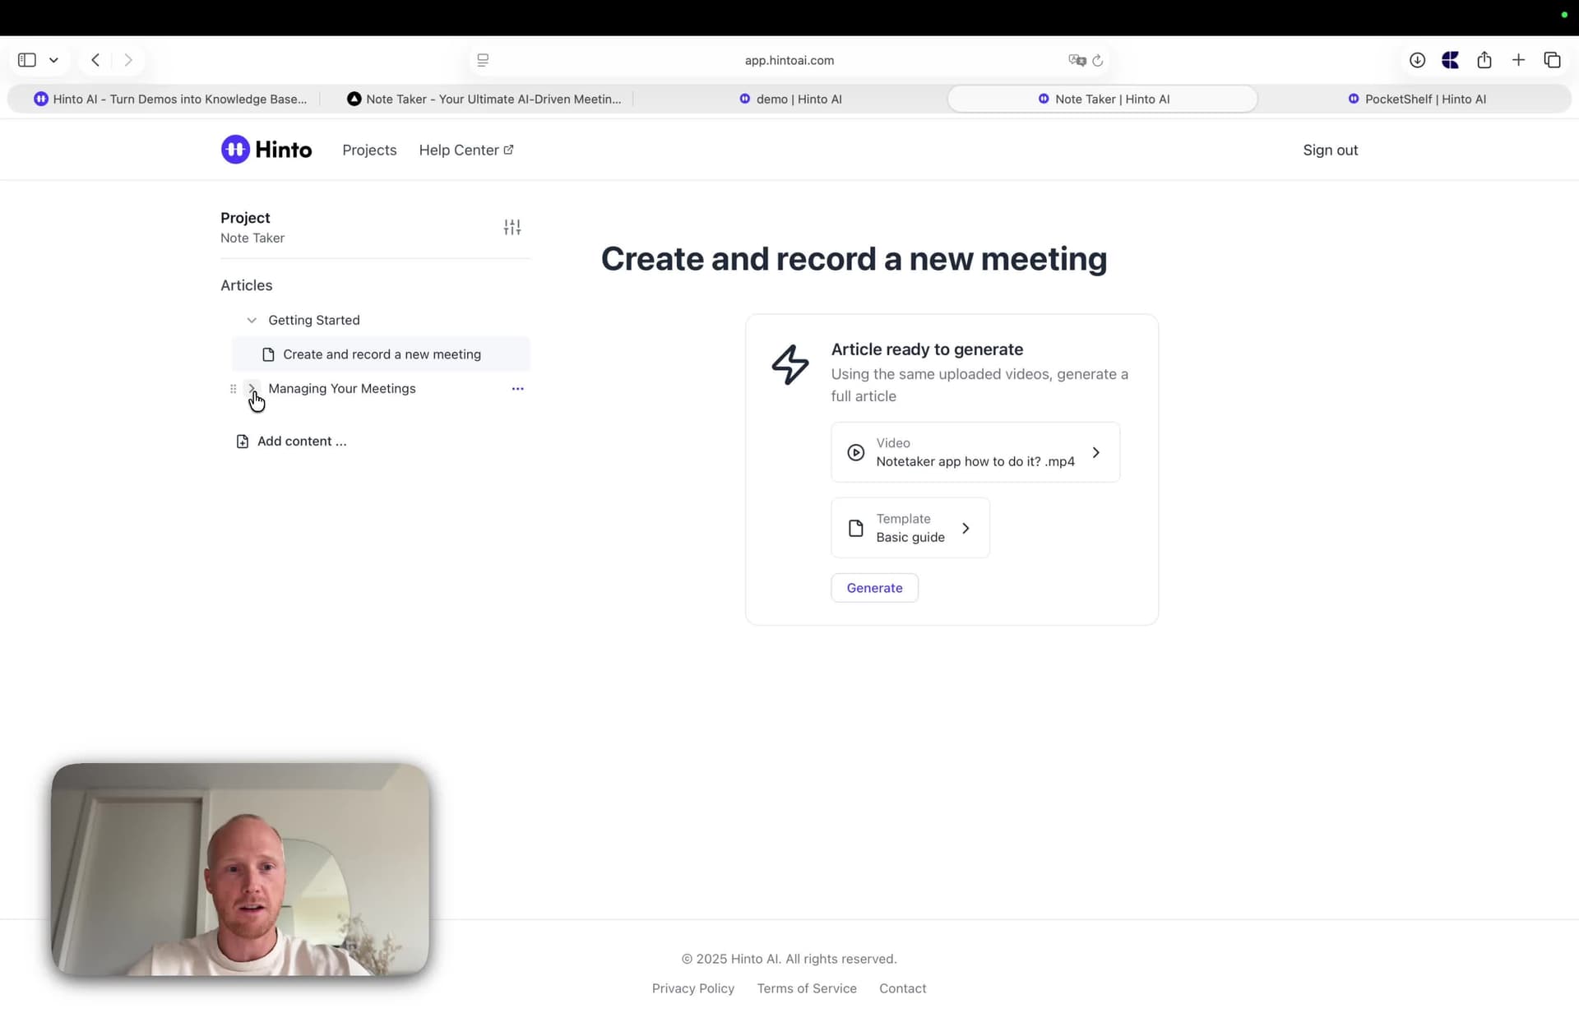Show Safari tab overview icon
Screen dimensions: 1579x1027
(x=1552, y=60)
